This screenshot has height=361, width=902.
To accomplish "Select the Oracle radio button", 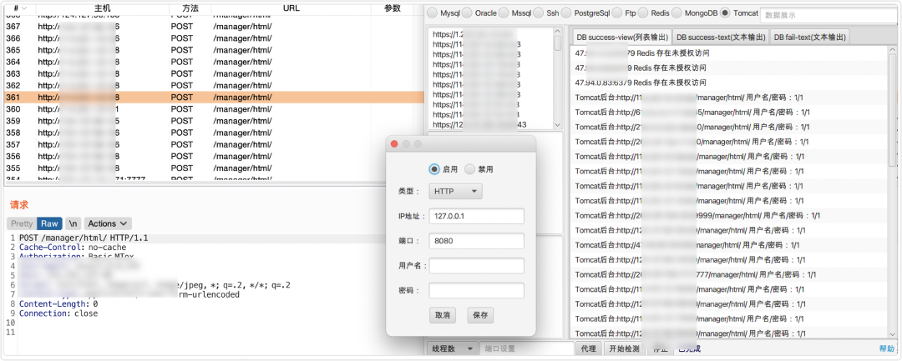I will [x=467, y=13].
